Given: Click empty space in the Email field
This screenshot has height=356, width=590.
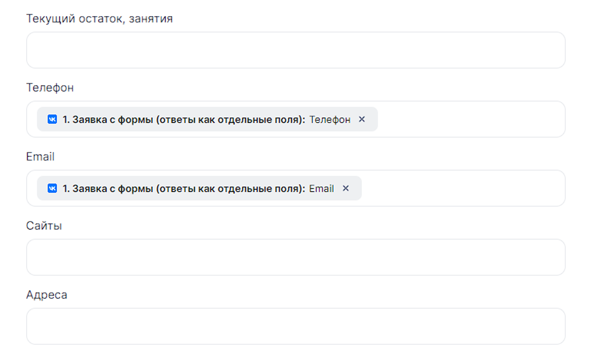Looking at the screenshot, I should (x=463, y=188).
